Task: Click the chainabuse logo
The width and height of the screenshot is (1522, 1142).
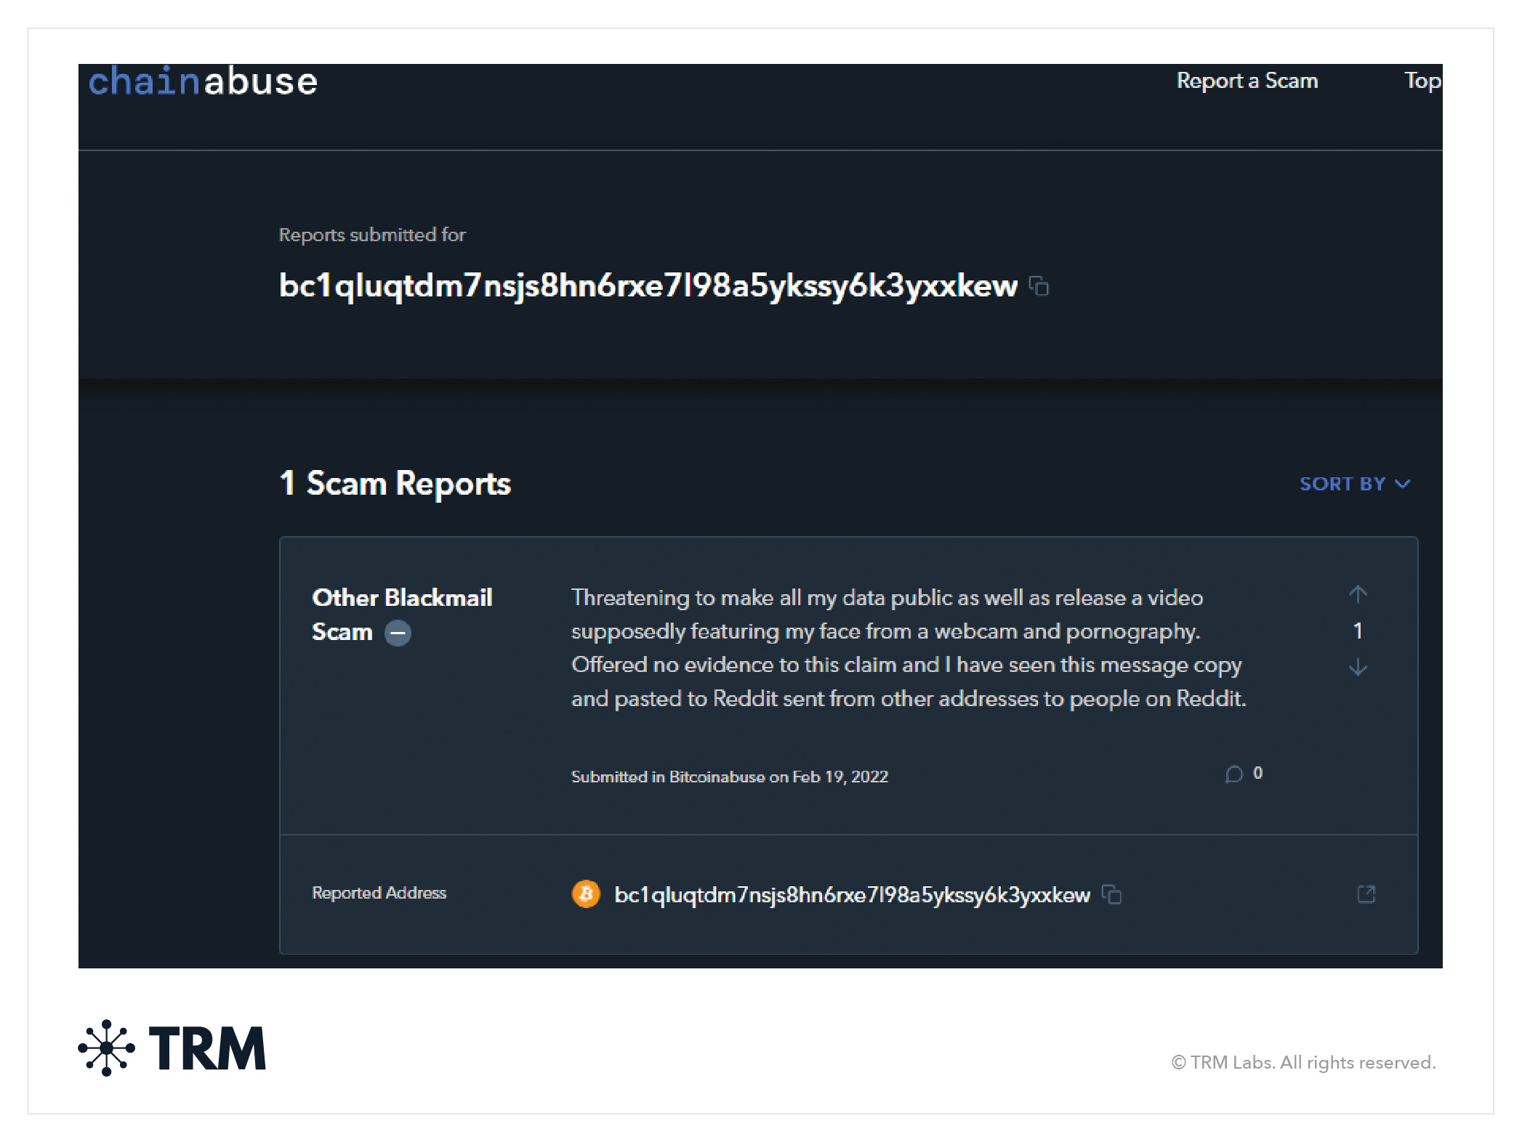Action: click(201, 81)
